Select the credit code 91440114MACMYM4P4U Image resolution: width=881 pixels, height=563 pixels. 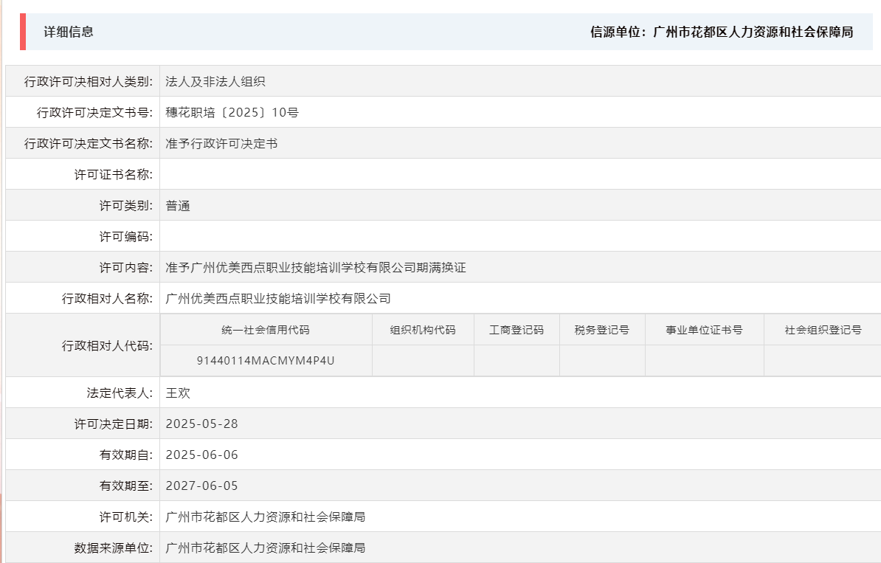coord(267,361)
